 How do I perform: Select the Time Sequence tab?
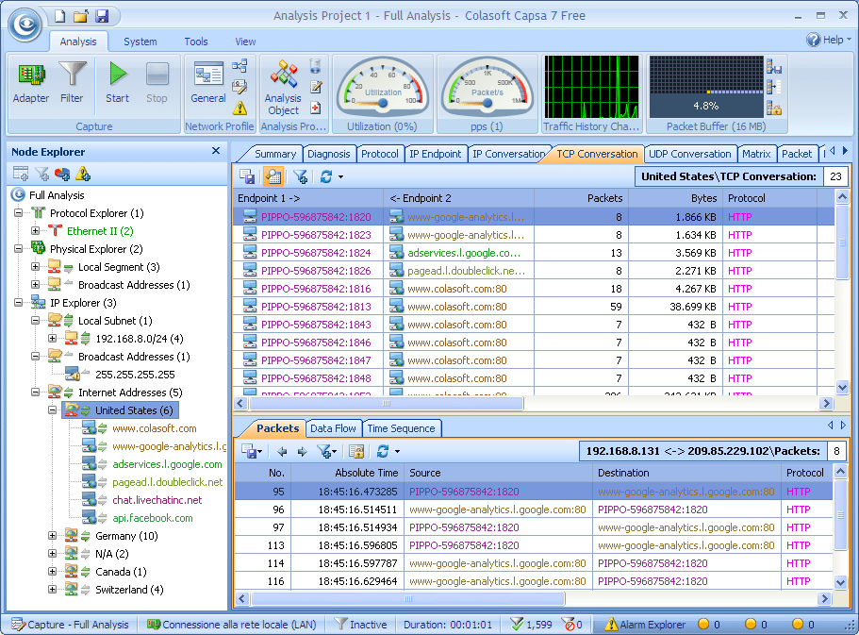(402, 428)
